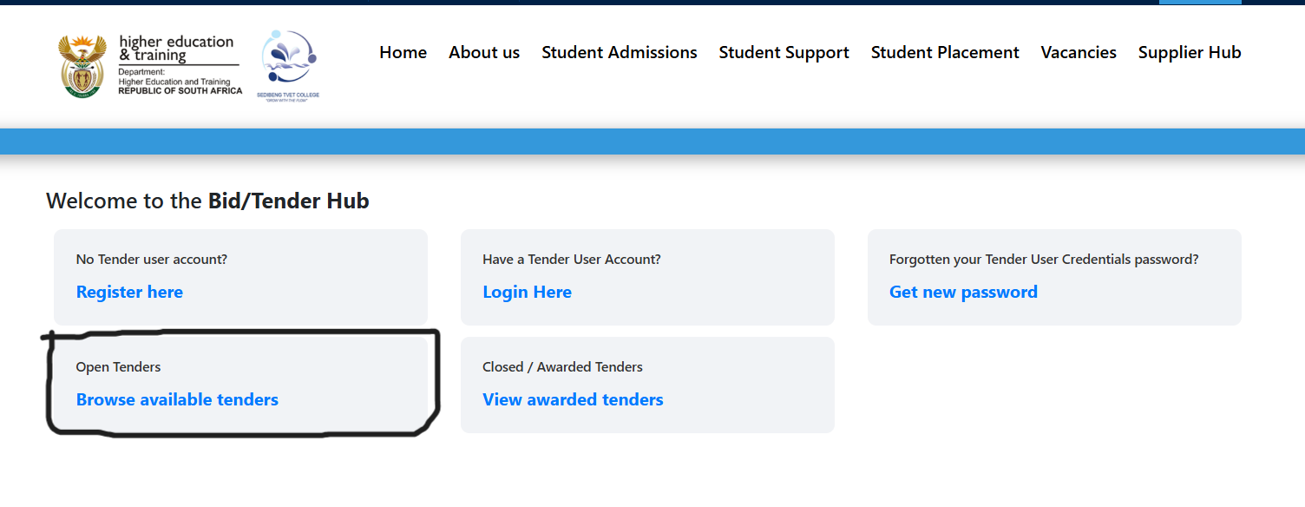Select the Supplier Hub nav item
Viewport: 1305px width, 507px height.
(1190, 53)
